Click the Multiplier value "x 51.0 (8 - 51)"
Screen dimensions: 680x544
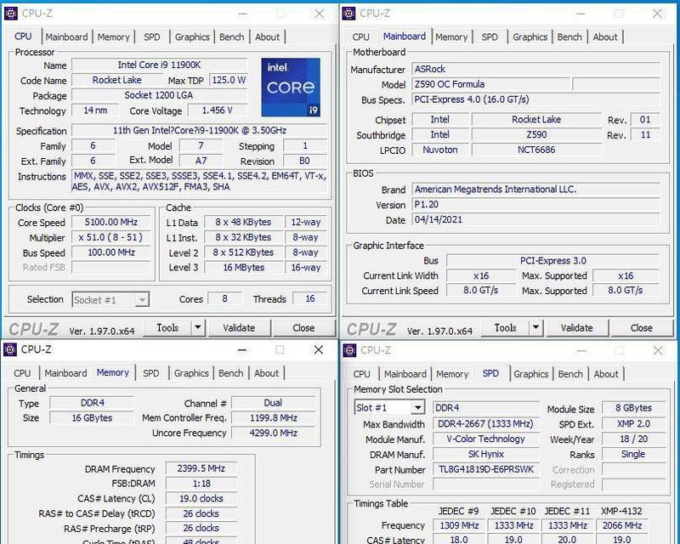pos(111,238)
